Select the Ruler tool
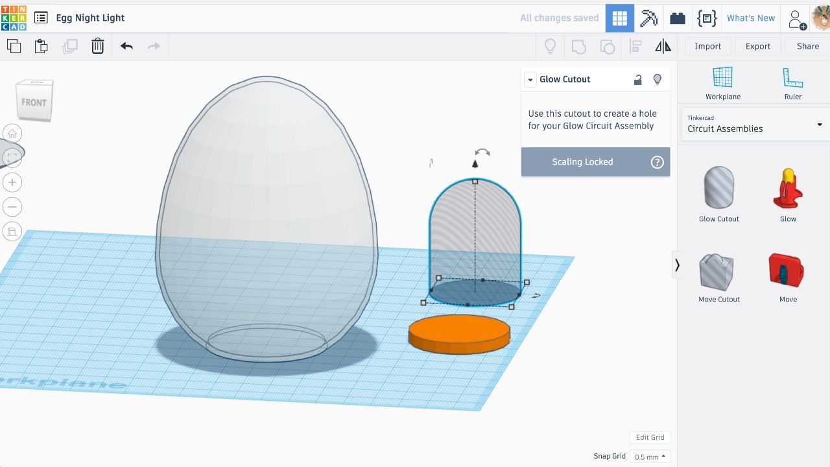830x467 pixels. coord(792,84)
